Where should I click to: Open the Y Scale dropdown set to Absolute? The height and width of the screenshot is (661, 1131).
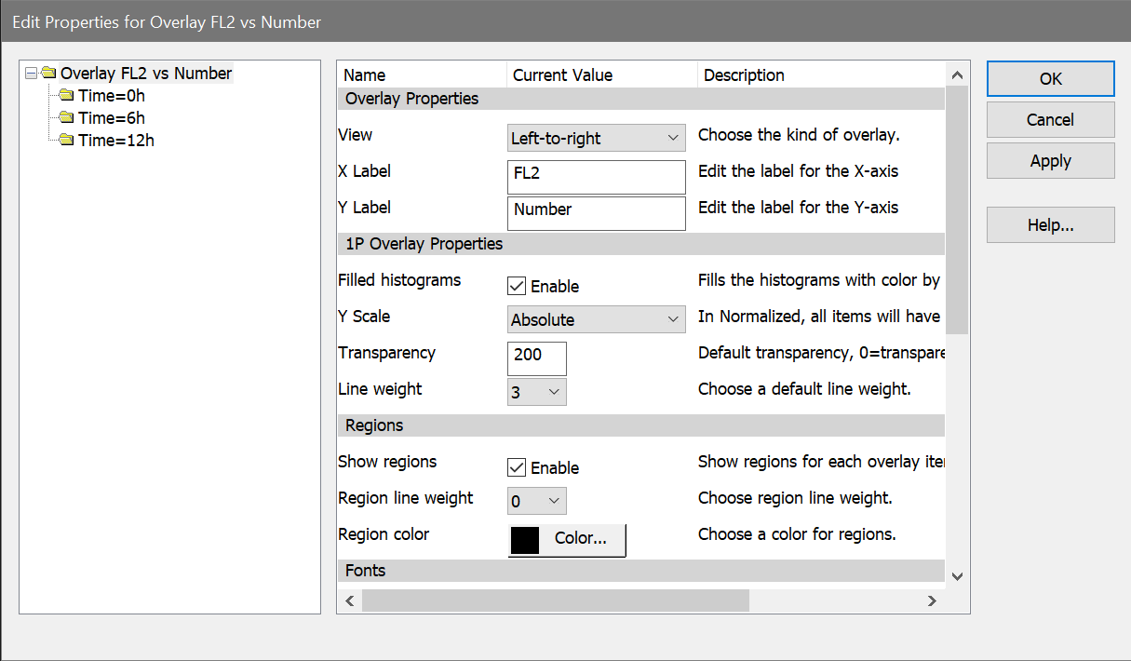coord(596,320)
